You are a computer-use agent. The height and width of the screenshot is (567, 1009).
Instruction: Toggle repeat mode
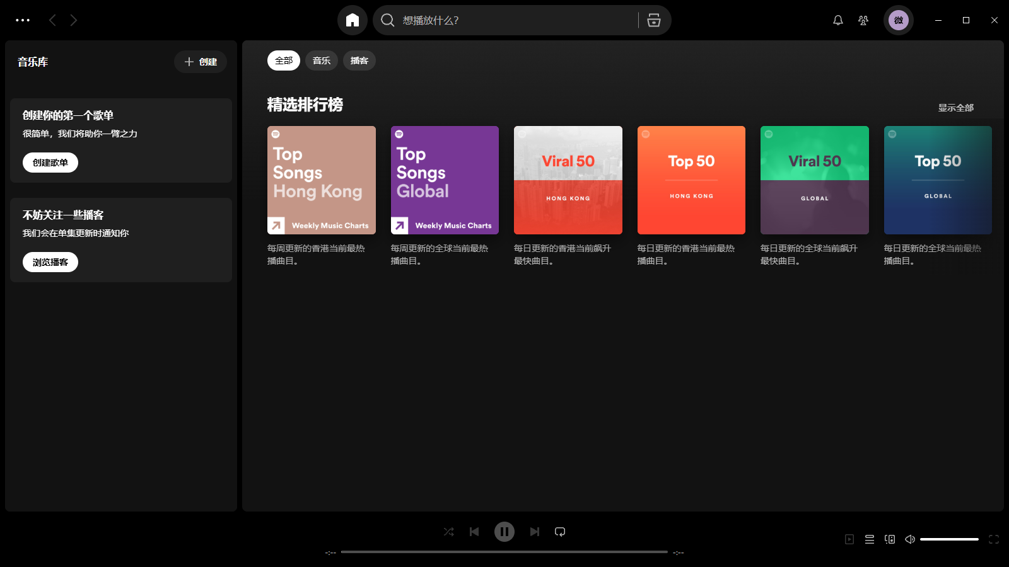[560, 532]
